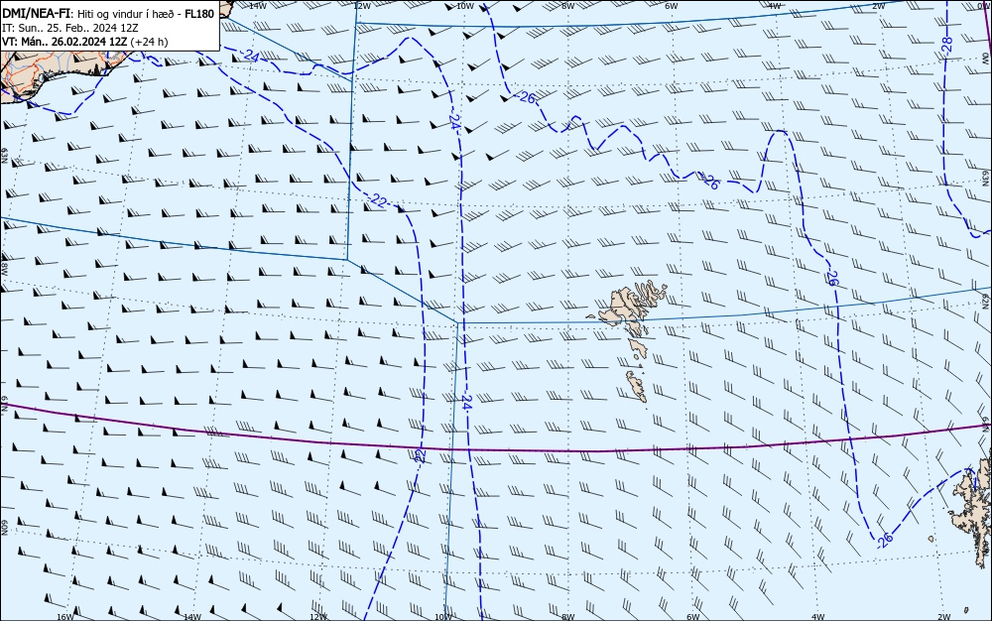Viewport: 992px width, 621px height.
Task: Click the '-26' isotherm label nearest Shetland
Action: pyautogui.click(x=885, y=540)
